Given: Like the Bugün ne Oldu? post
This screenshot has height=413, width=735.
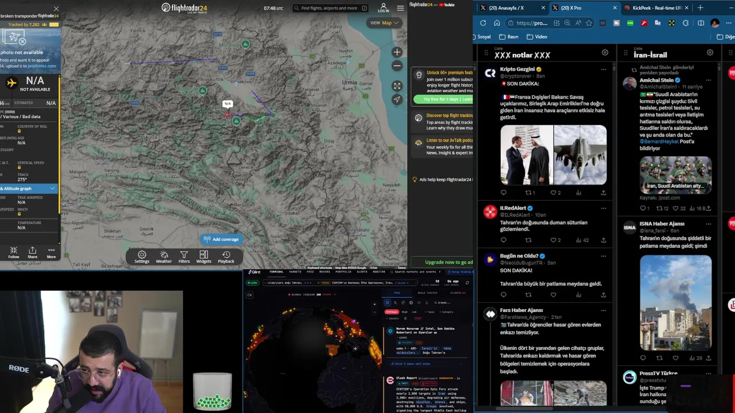Looking at the screenshot, I should (554, 295).
